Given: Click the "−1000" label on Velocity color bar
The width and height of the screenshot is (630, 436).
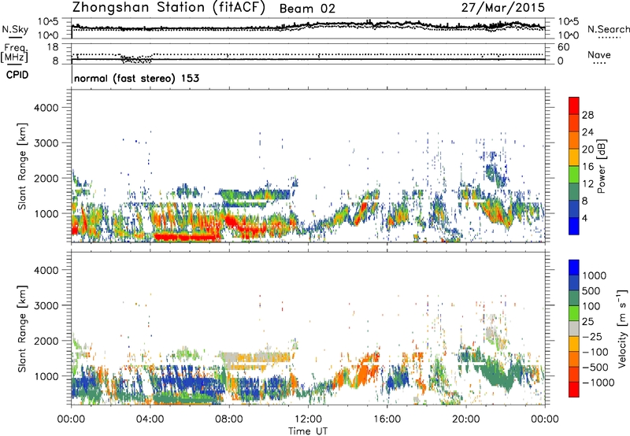Looking at the screenshot, I should [x=598, y=382].
